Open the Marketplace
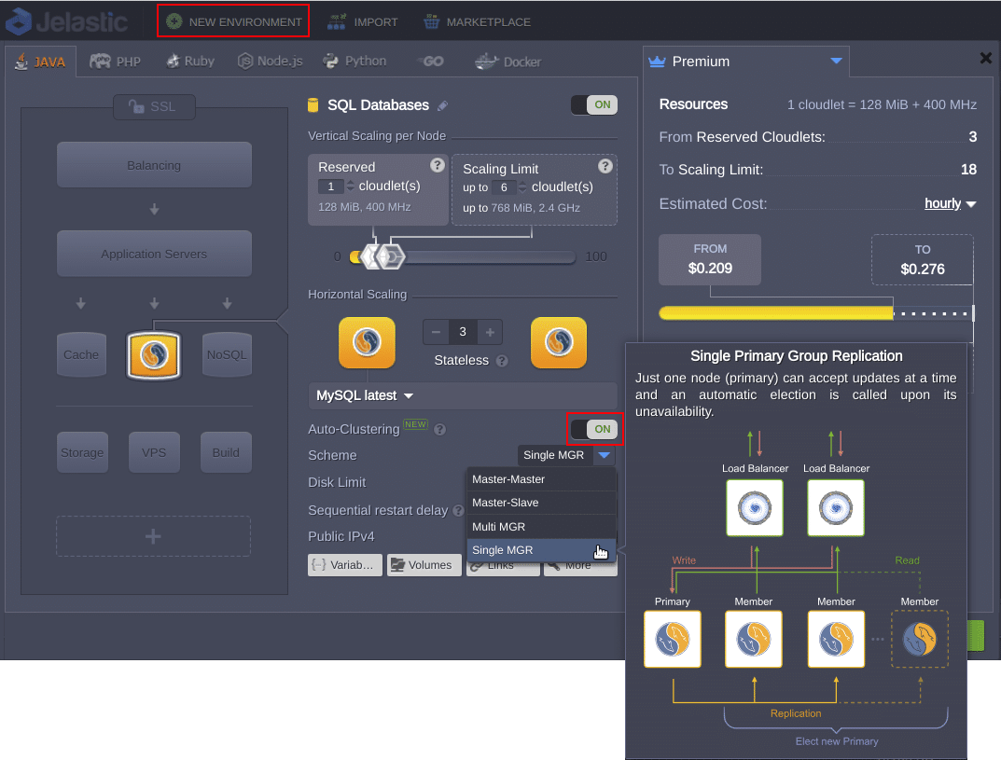The image size is (1001, 760). pos(477,21)
